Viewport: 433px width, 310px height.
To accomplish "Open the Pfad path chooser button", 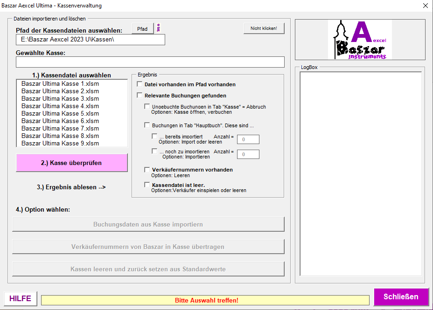I will click(142, 29).
